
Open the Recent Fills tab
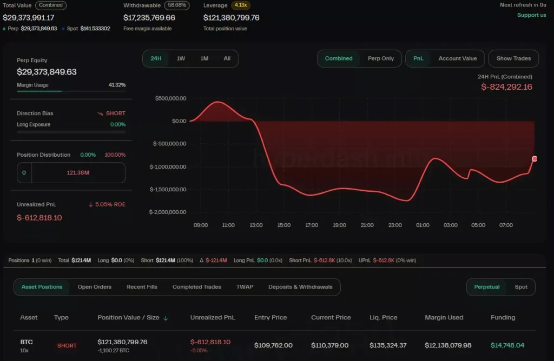(x=142, y=287)
